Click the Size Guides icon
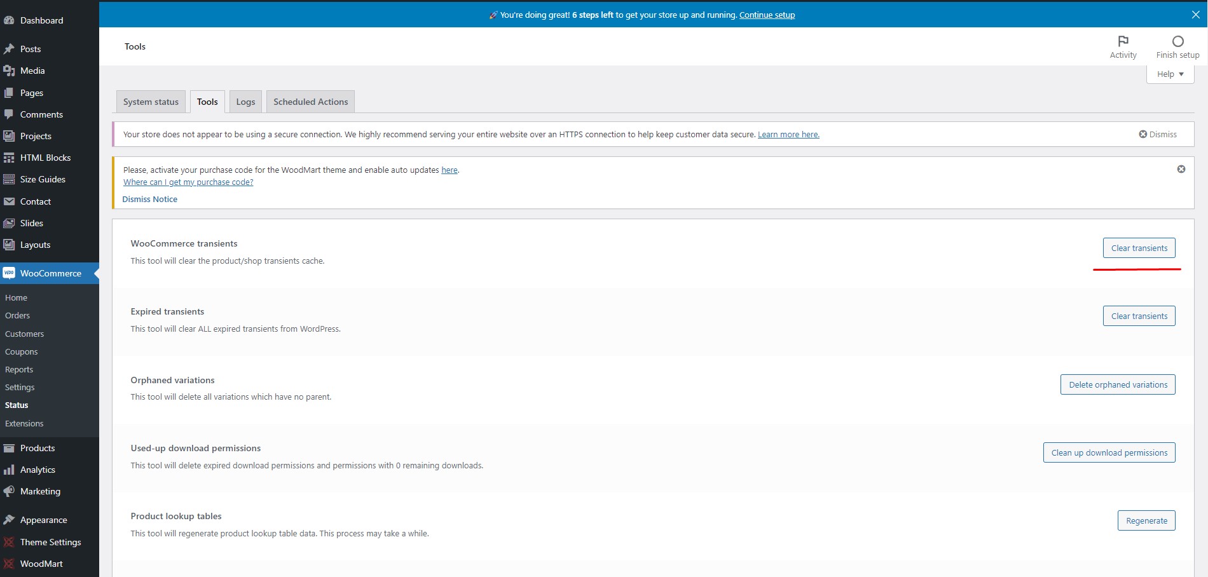Screen dimensions: 1208x577 (x=9, y=179)
